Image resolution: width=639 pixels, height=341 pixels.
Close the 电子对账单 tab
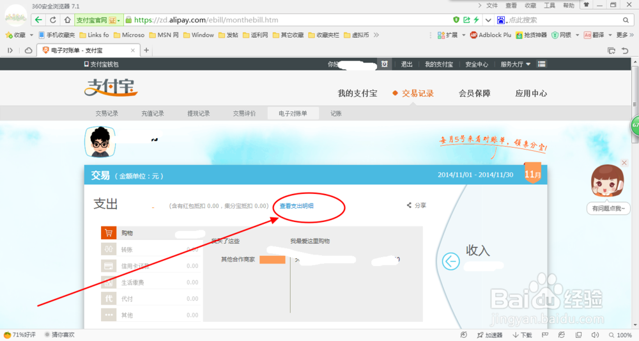click(132, 51)
